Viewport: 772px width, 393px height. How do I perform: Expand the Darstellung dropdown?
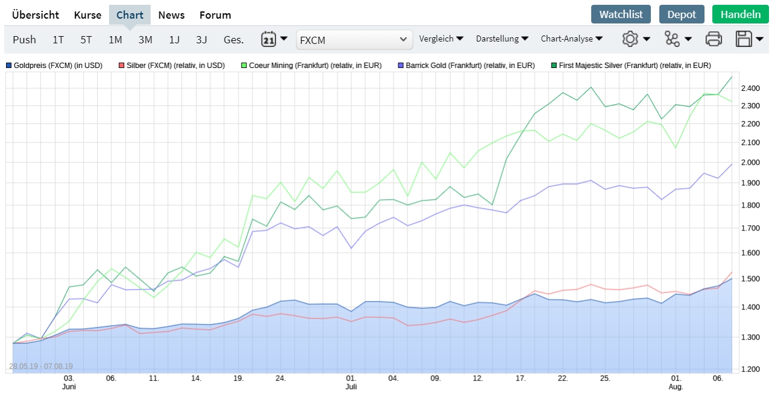[502, 39]
